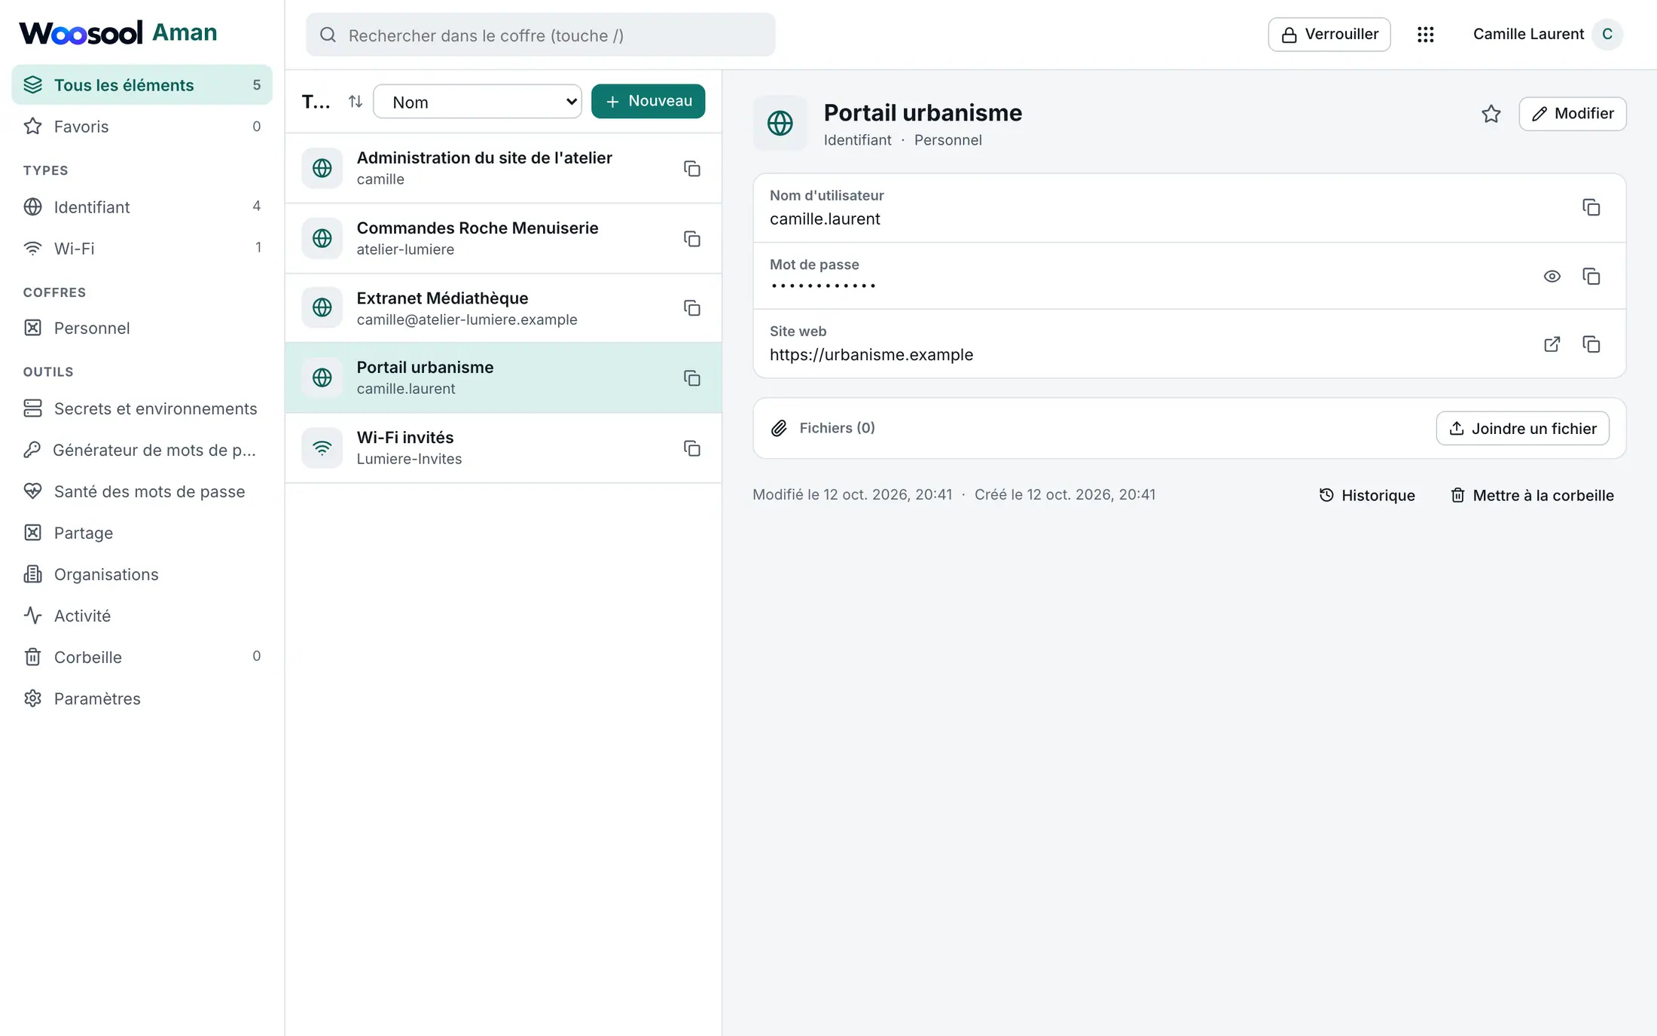Image resolution: width=1657 pixels, height=1036 pixels.
Task: Go to Organisations
Action: point(142,574)
